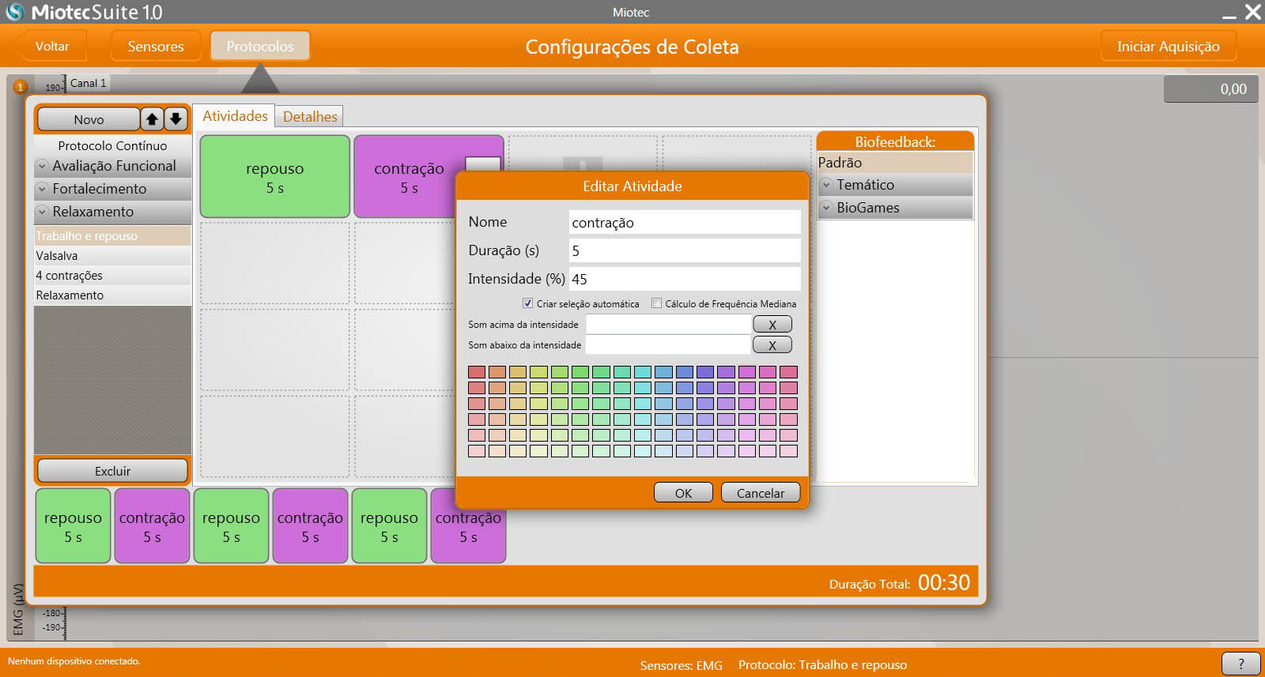Click the Duração (s) input field
Screen dimensions: 1265x677
click(684, 251)
